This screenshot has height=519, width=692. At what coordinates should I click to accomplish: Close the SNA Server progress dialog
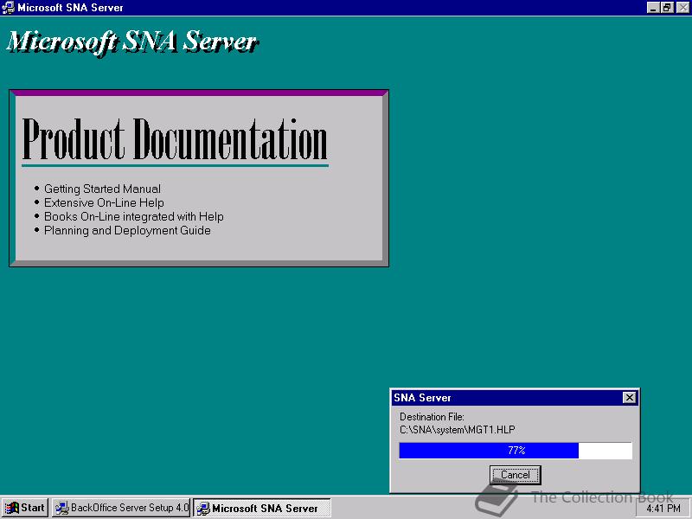pyautogui.click(x=630, y=398)
